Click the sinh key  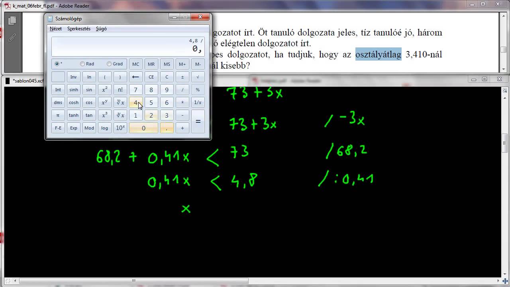point(73,90)
